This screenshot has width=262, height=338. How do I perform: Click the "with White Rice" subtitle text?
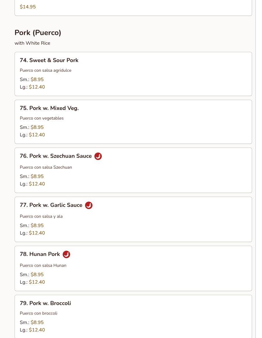(x=32, y=43)
